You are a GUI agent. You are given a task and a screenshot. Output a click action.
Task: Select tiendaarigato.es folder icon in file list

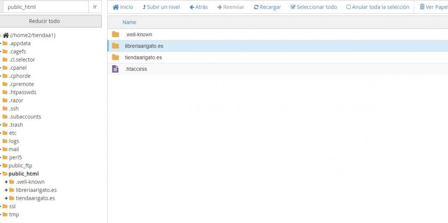coord(115,57)
